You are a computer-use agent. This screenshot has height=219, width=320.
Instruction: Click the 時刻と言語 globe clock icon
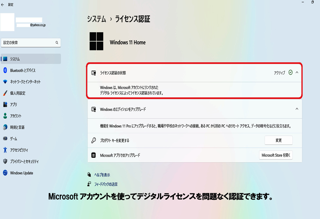[5, 127]
